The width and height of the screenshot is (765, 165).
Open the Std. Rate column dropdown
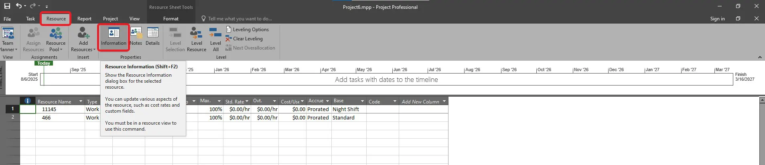coord(247,101)
